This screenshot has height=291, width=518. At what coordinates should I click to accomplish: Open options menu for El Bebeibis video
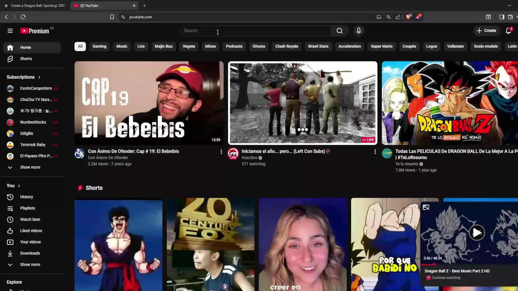pos(221,152)
